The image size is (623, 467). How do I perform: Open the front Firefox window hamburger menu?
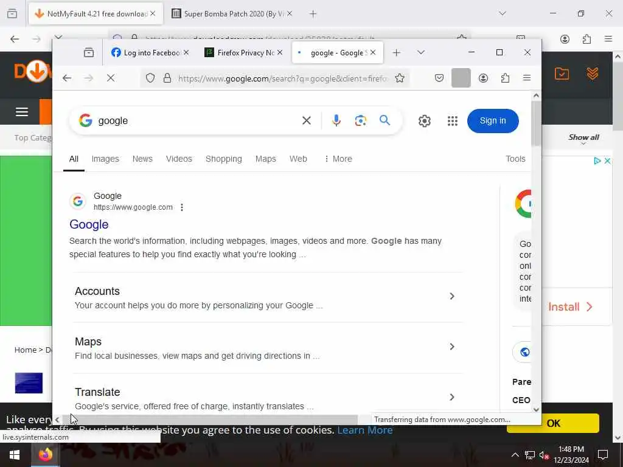tap(527, 78)
